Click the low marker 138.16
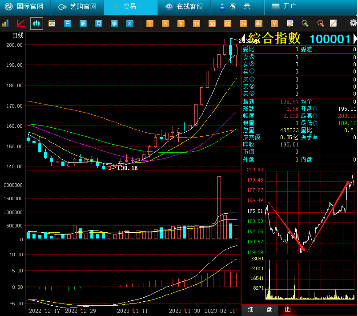 pos(127,168)
